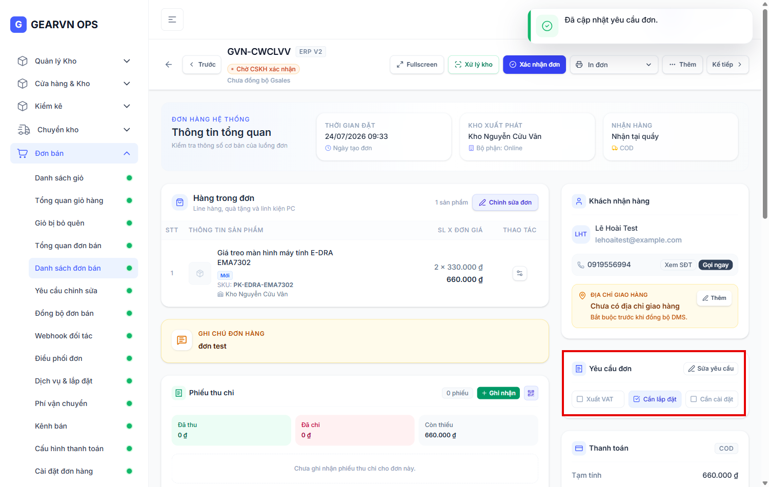Collapse the Đơn bán sidebar section
Screen dimensions: 769x487
(x=74, y=153)
